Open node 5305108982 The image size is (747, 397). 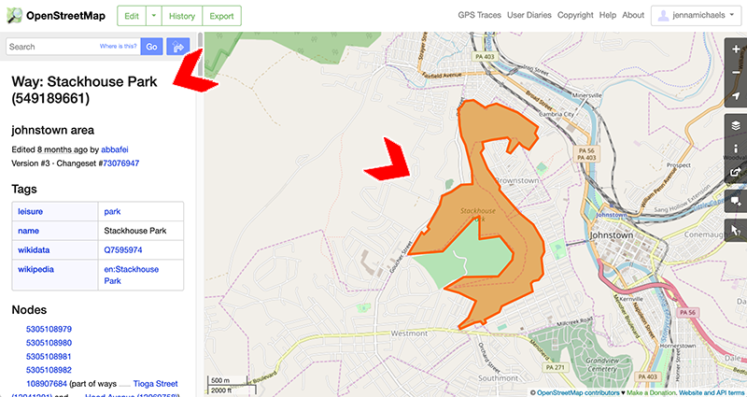[x=49, y=370]
